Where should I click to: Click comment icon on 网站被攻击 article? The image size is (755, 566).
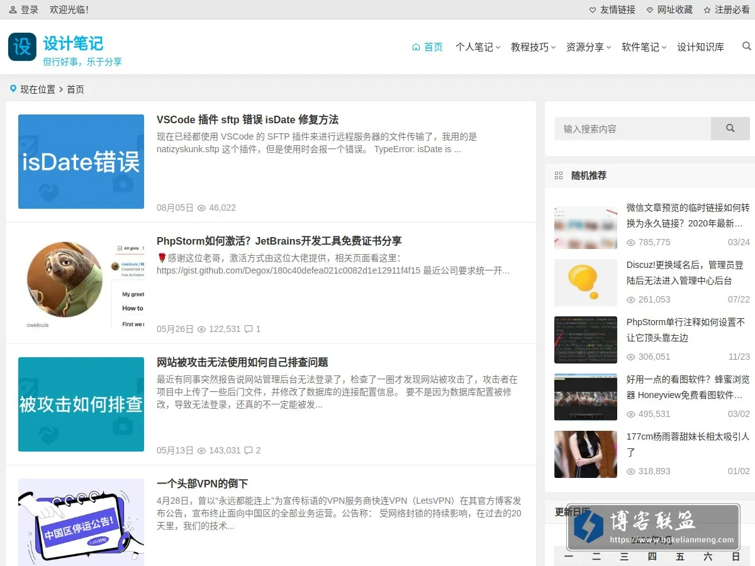(249, 450)
